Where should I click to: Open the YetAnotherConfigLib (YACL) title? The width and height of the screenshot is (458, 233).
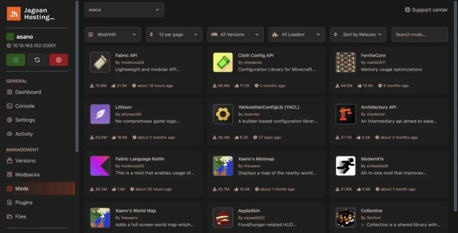(269, 107)
